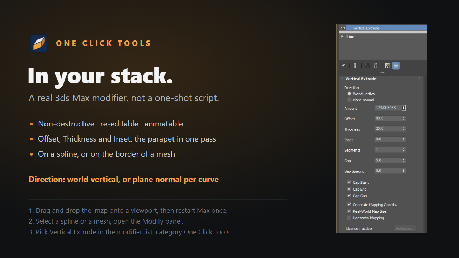Click the One Click Tools logo icon
459x258 pixels.
(39, 43)
